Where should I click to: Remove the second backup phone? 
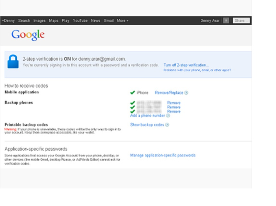pos(174,107)
